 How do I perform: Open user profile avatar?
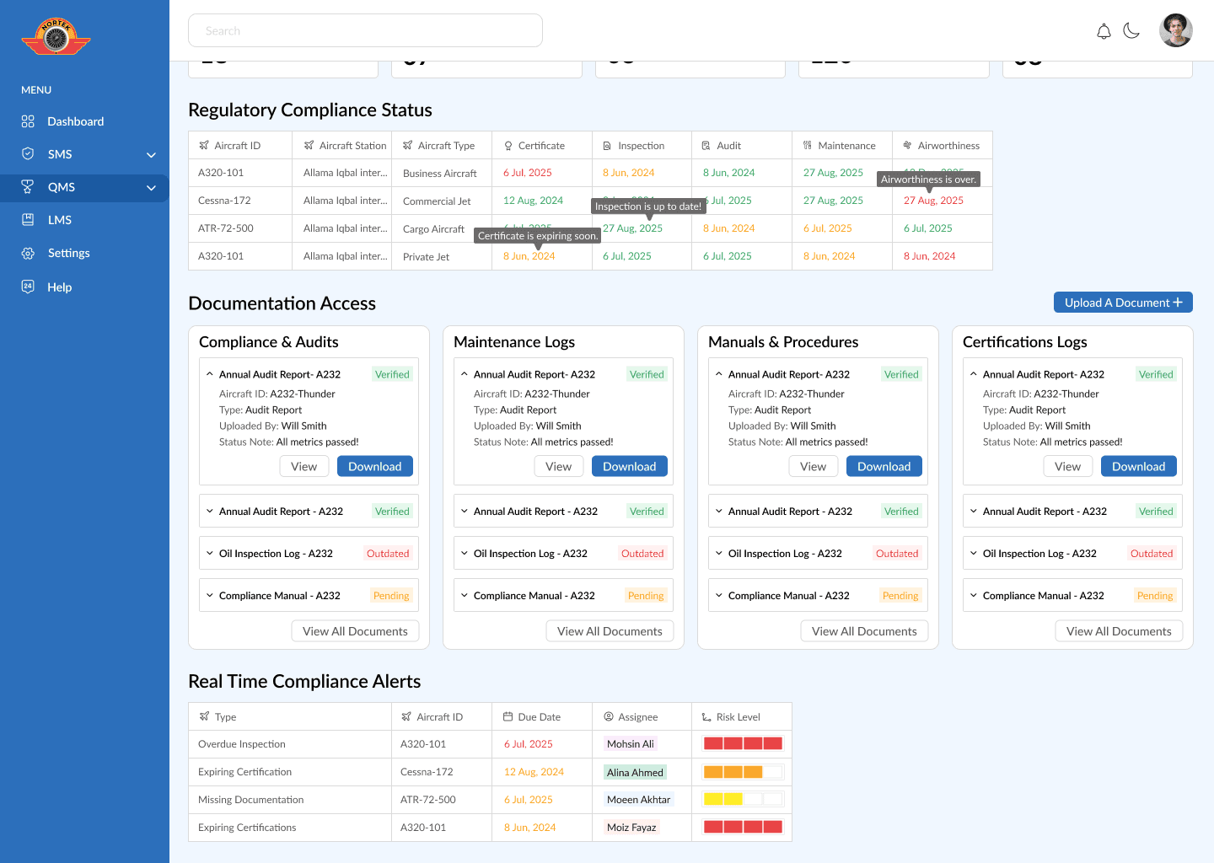[x=1175, y=30]
